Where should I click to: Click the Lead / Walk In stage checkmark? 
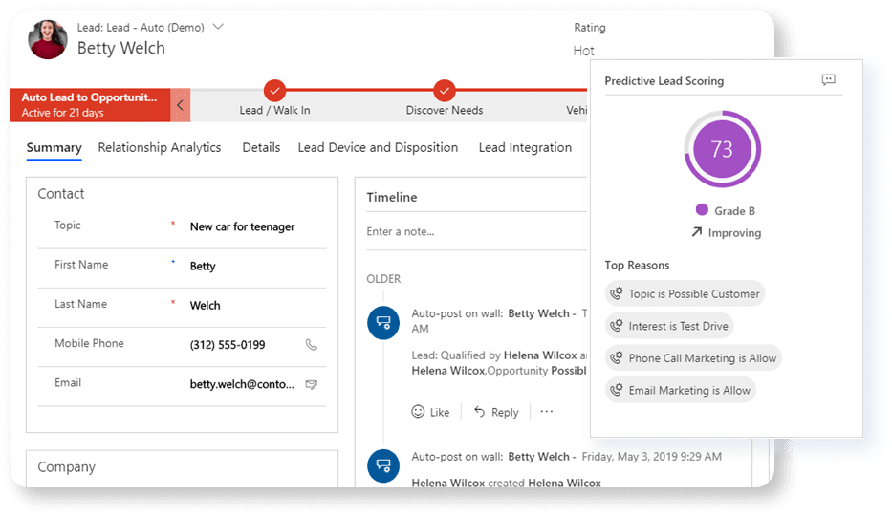click(x=274, y=91)
